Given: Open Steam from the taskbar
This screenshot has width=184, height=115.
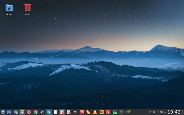Looking at the screenshot, I should tap(42, 112).
